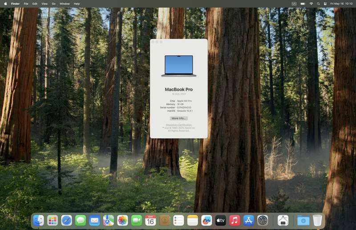Image resolution: width=356 pixels, height=230 pixels.
Task: Select the MacBook Pro title text
Action: (x=179, y=89)
